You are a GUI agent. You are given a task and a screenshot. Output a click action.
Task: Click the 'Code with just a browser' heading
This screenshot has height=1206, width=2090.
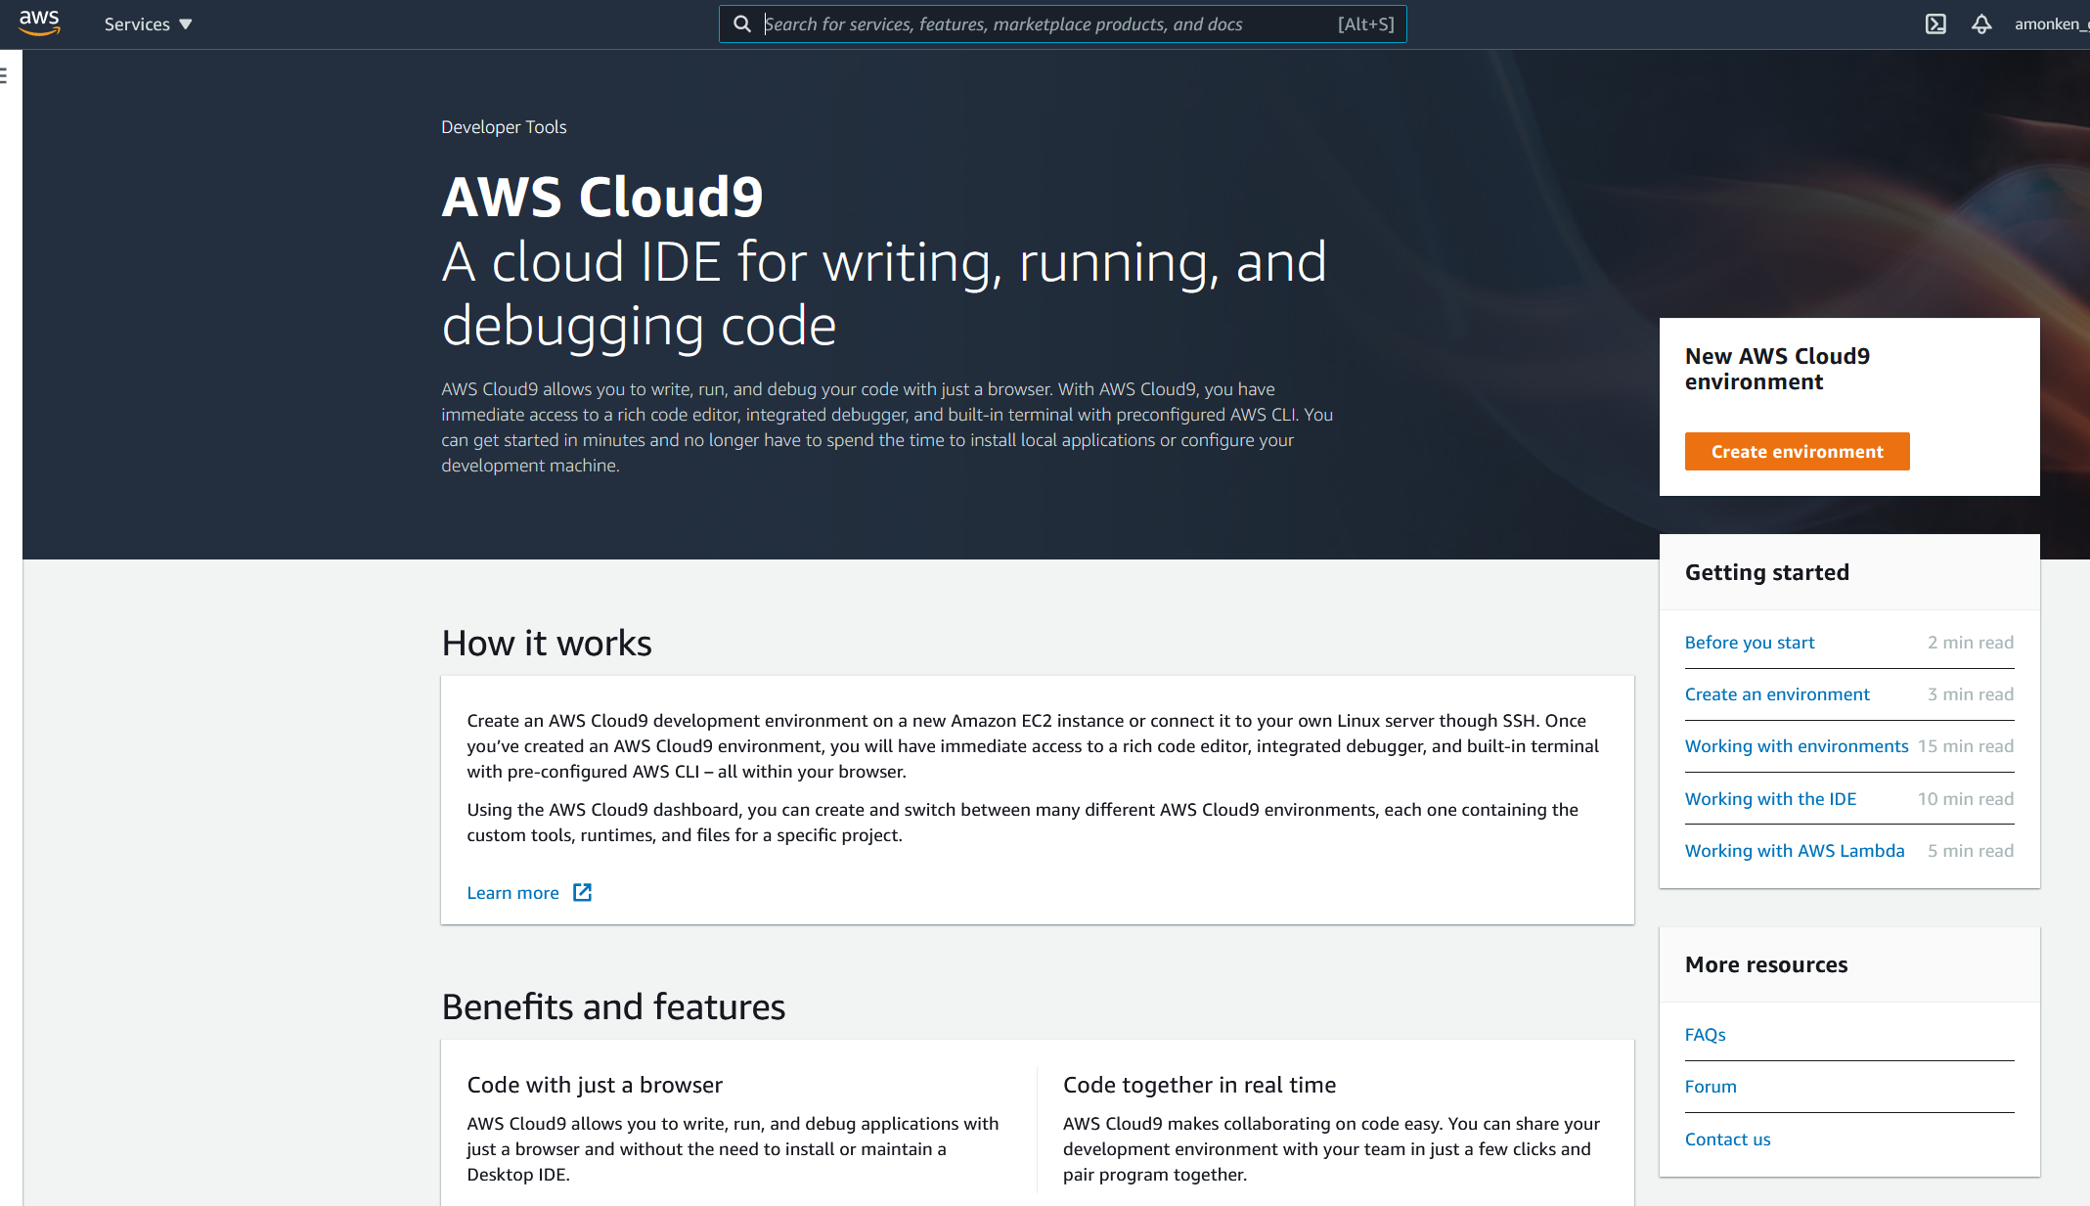coord(595,1085)
